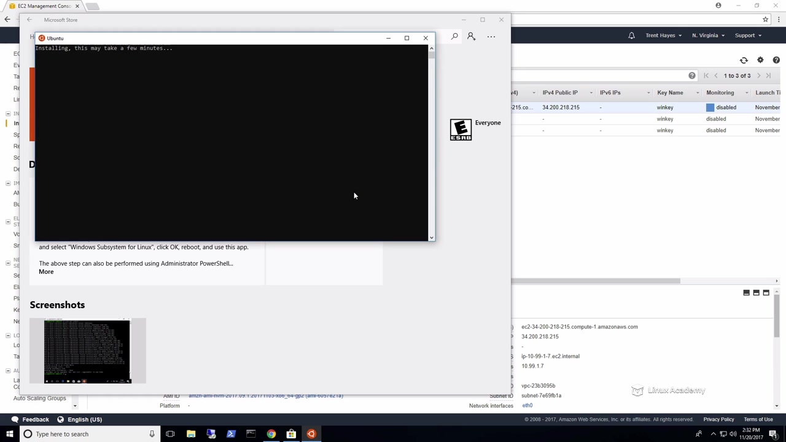Open the N. Virginia region dropdown
This screenshot has width=786, height=442.
[x=708, y=36]
